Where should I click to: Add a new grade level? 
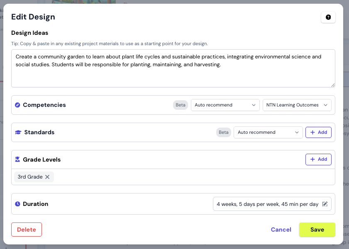[318, 159]
